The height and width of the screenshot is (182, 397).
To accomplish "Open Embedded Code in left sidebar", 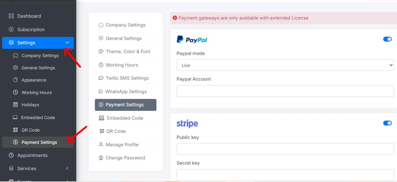I will pyautogui.click(x=38, y=118).
